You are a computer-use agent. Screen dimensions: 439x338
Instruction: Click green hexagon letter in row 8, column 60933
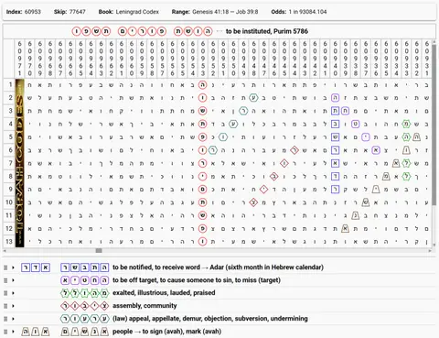tap(406, 176)
